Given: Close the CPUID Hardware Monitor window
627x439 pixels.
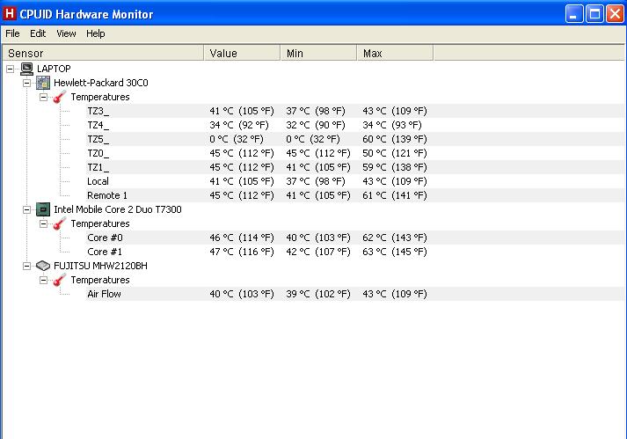Looking at the screenshot, I should pos(615,14).
